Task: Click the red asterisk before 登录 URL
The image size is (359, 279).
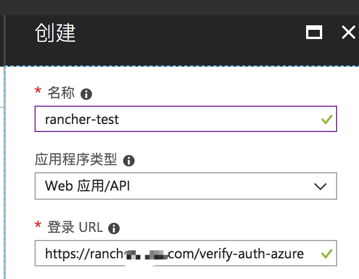Action: (x=38, y=225)
